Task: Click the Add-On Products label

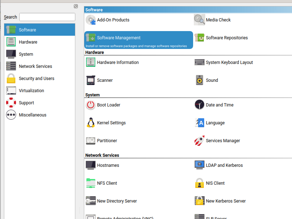Action: [113, 20]
